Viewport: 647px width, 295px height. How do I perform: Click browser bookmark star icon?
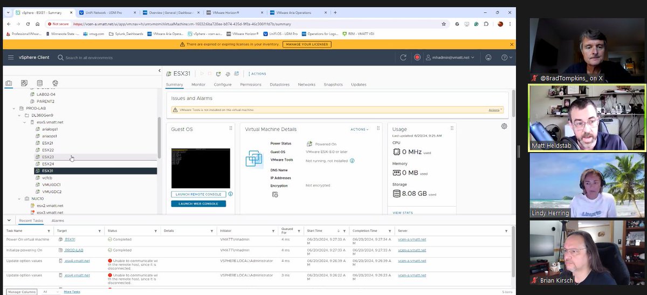[x=444, y=24]
